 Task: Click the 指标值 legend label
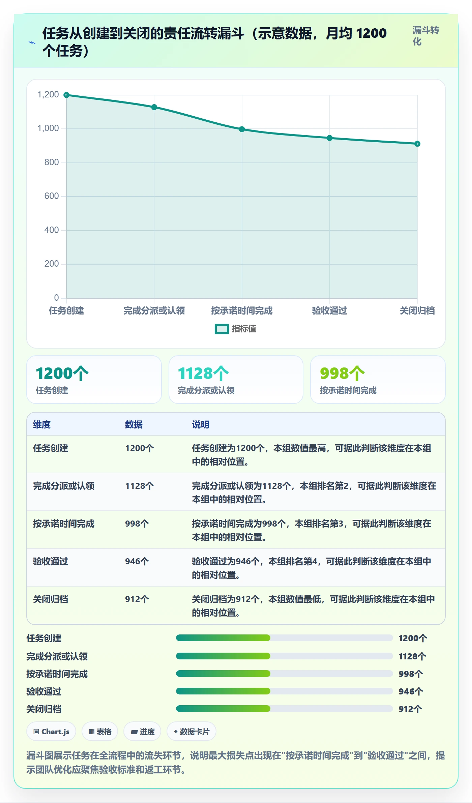click(244, 329)
